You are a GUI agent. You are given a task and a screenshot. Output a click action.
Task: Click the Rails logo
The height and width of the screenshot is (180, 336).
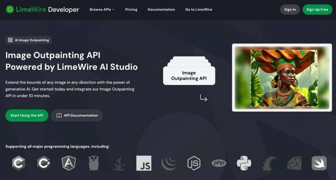[x=269, y=163]
